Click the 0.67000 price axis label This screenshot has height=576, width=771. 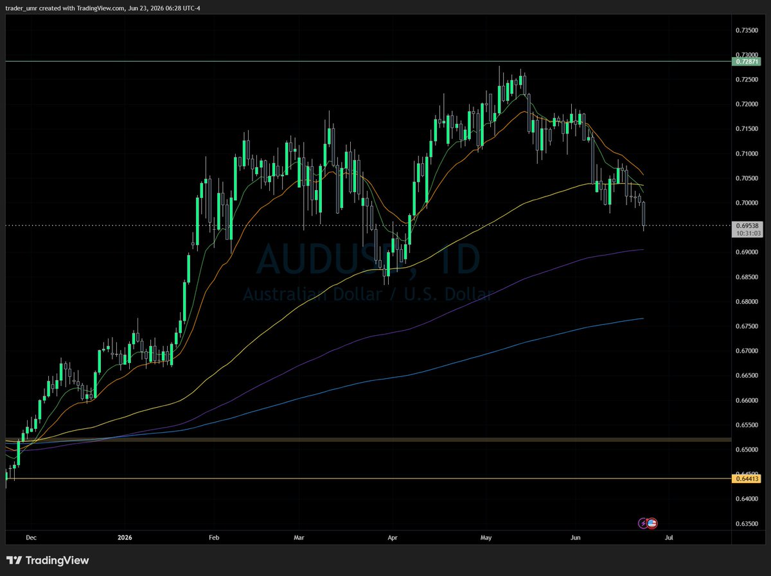tap(747, 351)
